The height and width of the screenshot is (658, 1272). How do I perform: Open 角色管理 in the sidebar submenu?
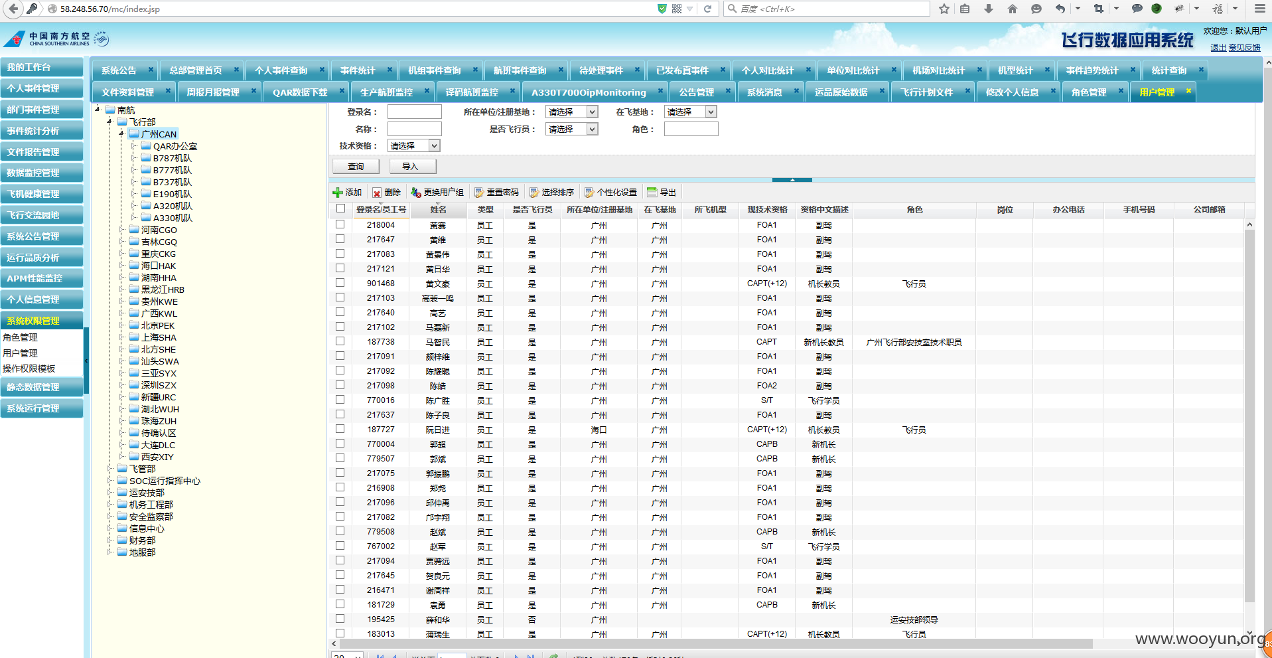(x=21, y=337)
